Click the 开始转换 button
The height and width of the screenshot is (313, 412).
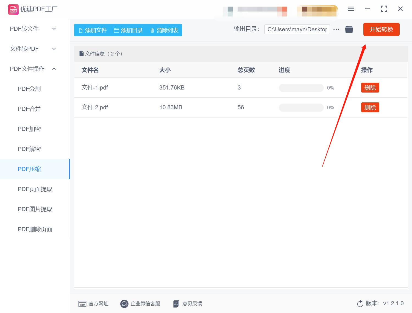(x=381, y=29)
